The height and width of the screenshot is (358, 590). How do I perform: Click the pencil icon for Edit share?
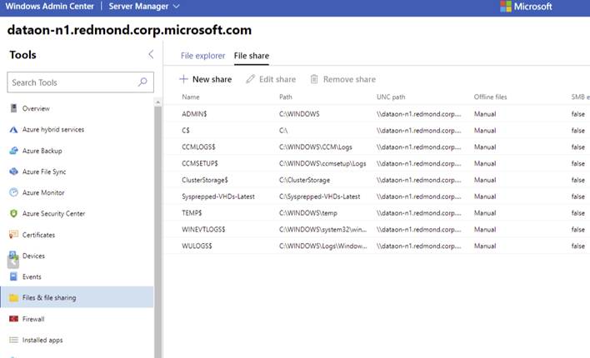click(x=250, y=79)
